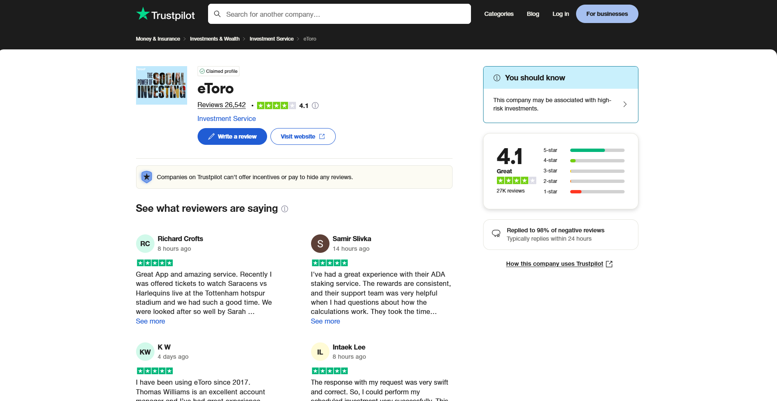Click the stars under 'Great' in rating card
777x401 pixels.
click(516, 180)
